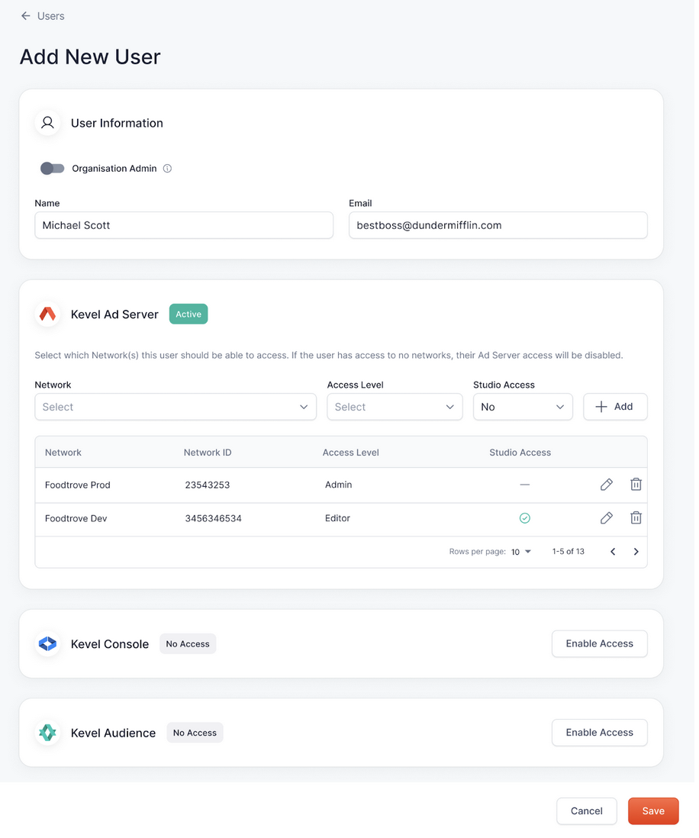Click network ID 23543253

[x=208, y=485]
